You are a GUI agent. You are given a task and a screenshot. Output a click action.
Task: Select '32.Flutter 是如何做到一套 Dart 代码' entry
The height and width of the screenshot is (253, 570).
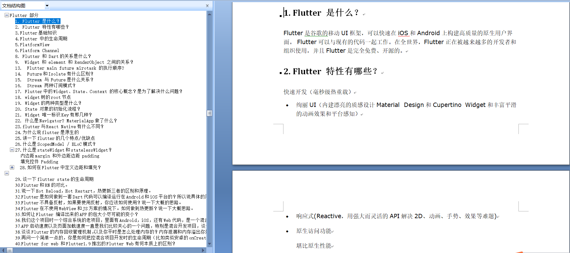pyautogui.click(x=111, y=197)
